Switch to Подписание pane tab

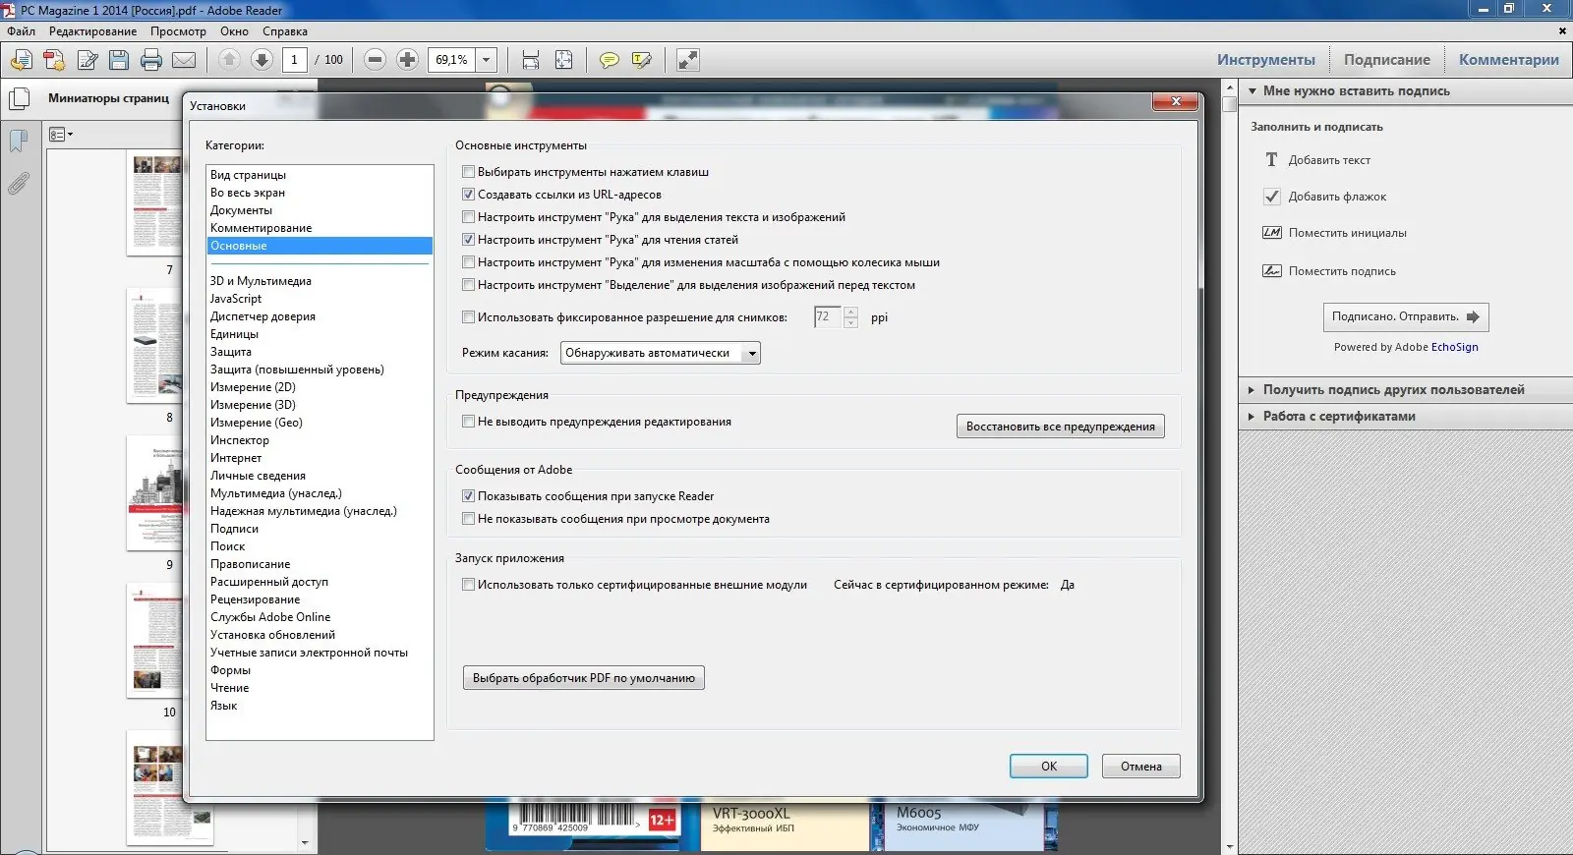(1387, 60)
